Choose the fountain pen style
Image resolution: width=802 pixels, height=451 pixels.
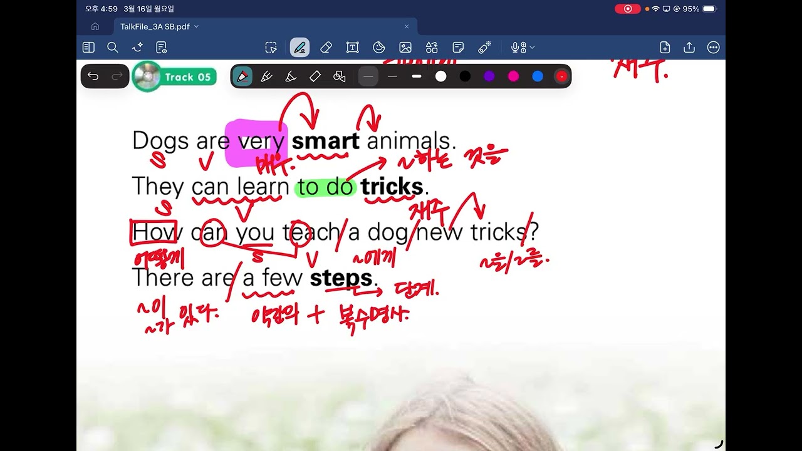coord(242,76)
